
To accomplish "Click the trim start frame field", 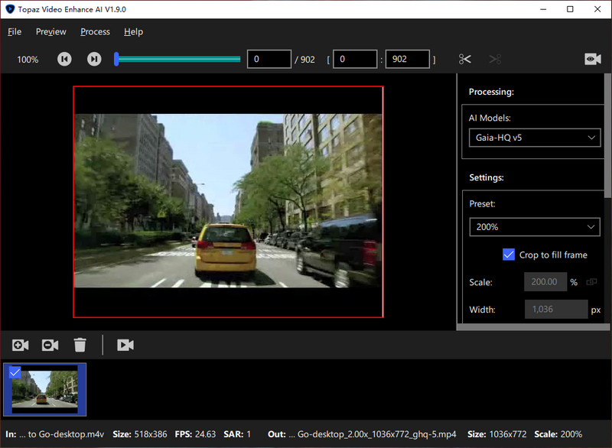I will pos(355,60).
